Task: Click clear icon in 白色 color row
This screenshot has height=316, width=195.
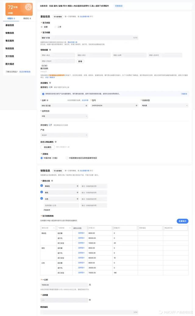Action: click(78, 199)
